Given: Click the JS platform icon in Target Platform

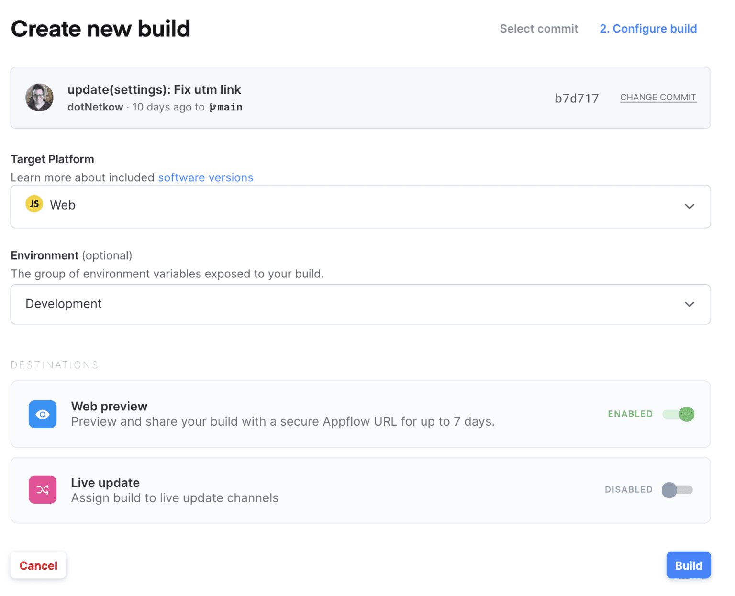Looking at the screenshot, I should [x=33, y=204].
